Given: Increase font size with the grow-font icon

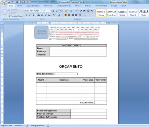Looking at the screenshot, I should pos(53,11).
